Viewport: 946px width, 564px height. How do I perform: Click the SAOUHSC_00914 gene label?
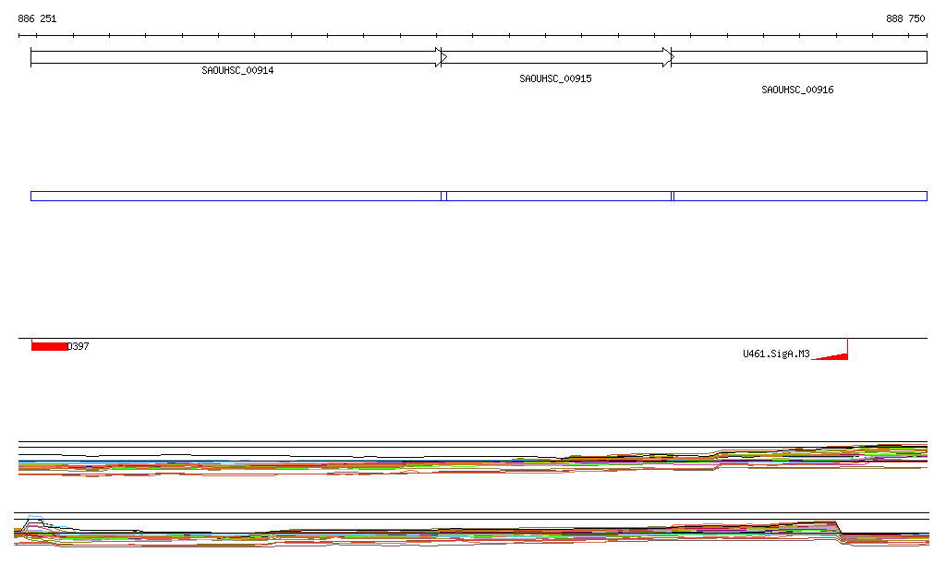(x=237, y=70)
